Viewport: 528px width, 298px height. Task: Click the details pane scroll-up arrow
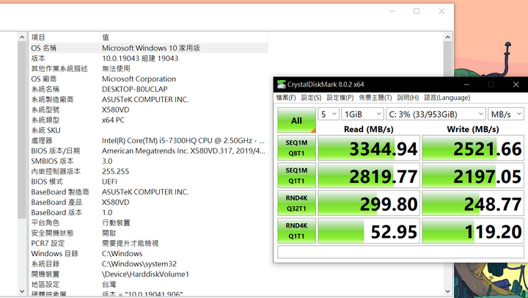click(x=447, y=37)
